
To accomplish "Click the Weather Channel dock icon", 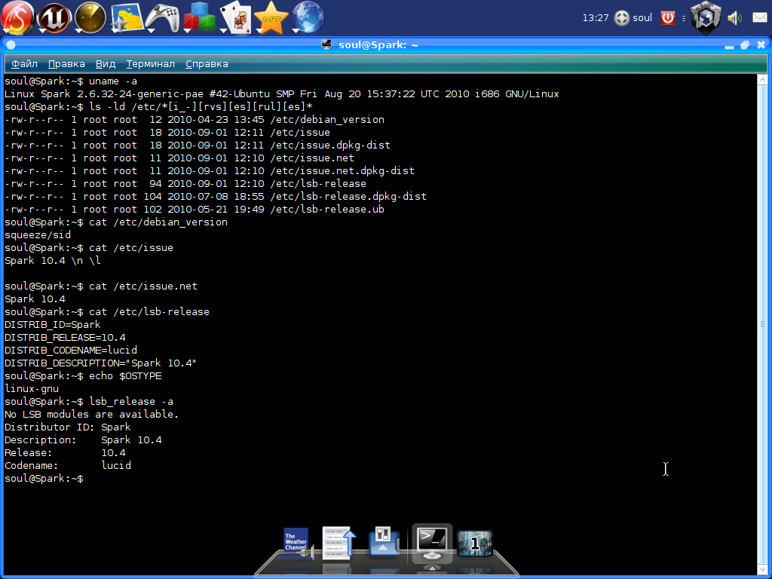I will 297,543.
